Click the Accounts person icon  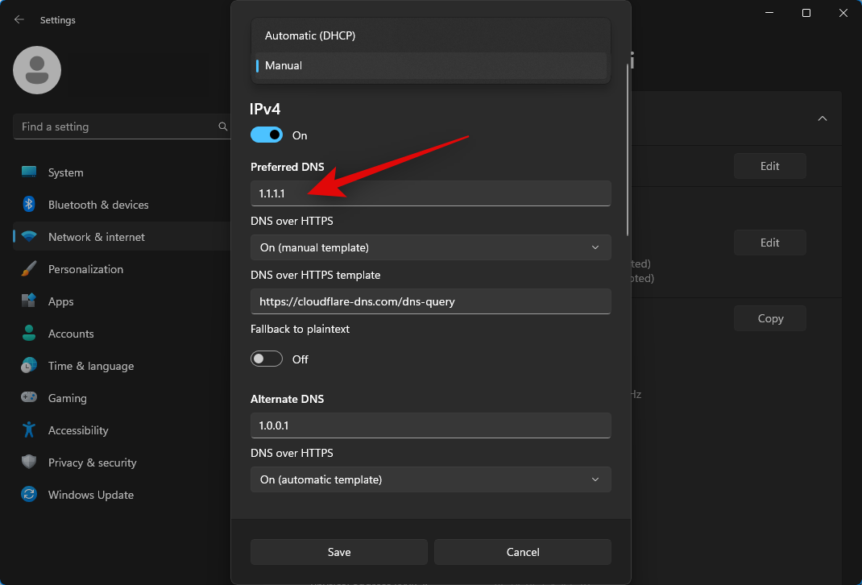click(x=29, y=334)
